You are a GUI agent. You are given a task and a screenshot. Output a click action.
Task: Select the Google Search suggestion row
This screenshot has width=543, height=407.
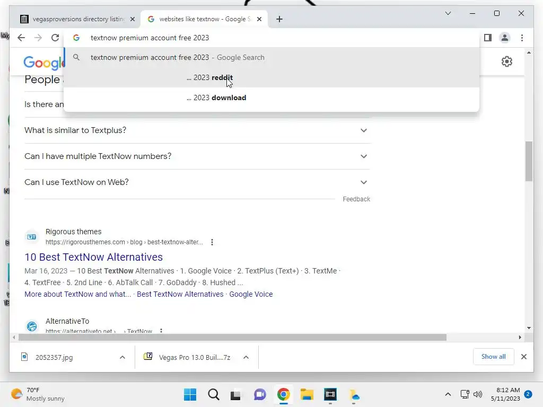271,57
